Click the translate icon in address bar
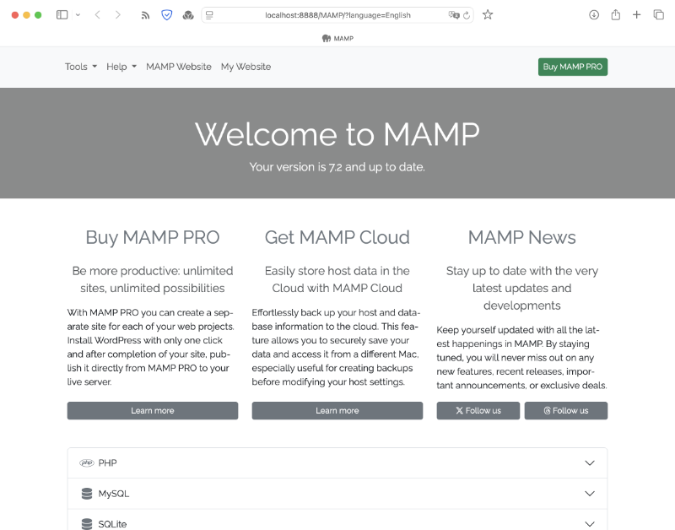The width and height of the screenshot is (675, 530). [453, 15]
